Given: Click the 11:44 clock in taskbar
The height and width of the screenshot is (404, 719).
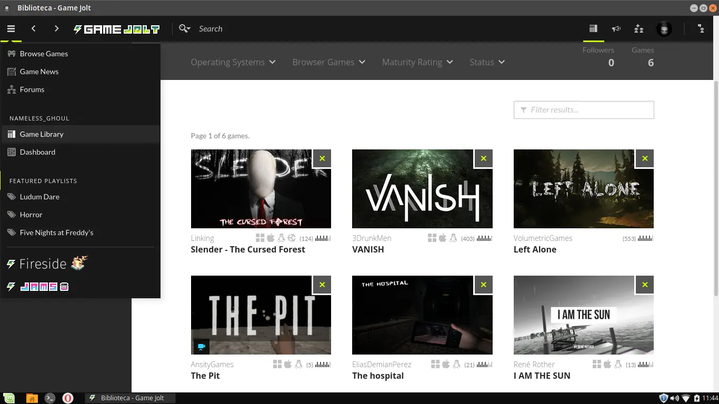Looking at the screenshot, I should pos(710,398).
